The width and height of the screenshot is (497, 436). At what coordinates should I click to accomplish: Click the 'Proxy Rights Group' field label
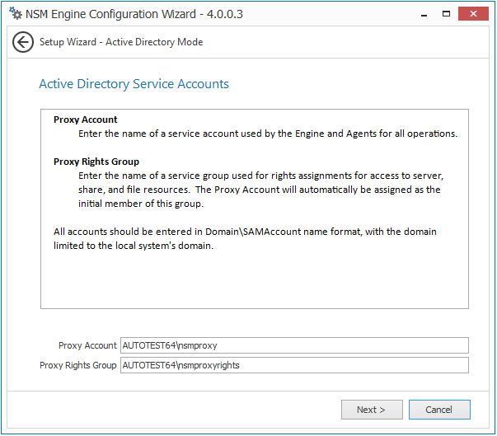78,365
